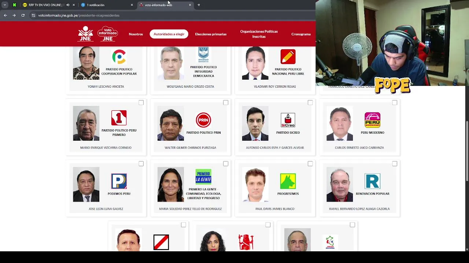Close the RPP TV EN VIVO tab
The image size is (469, 263).
click(74, 5)
